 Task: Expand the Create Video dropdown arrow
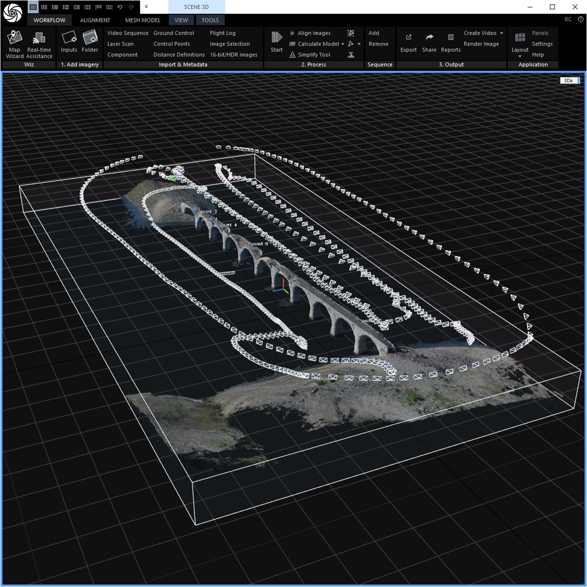tap(501, 33)
